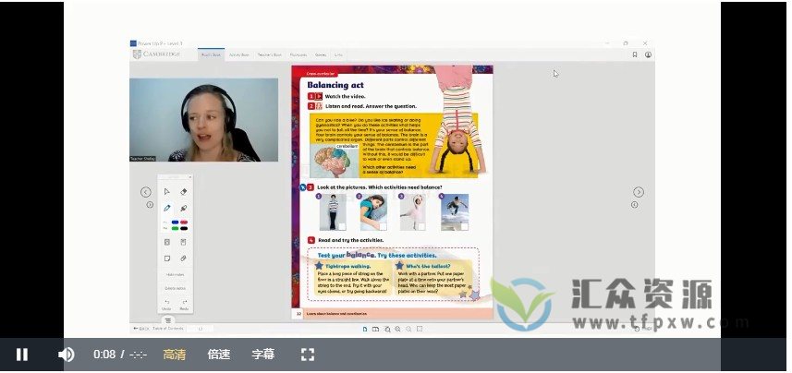Redo the last annotation
The image size is (792, 373).
click(x=184, y=305)
